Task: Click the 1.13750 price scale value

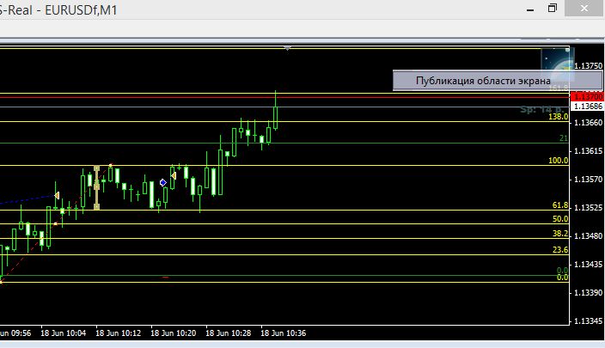Action: pyautogui.click(x=588, y=66)
